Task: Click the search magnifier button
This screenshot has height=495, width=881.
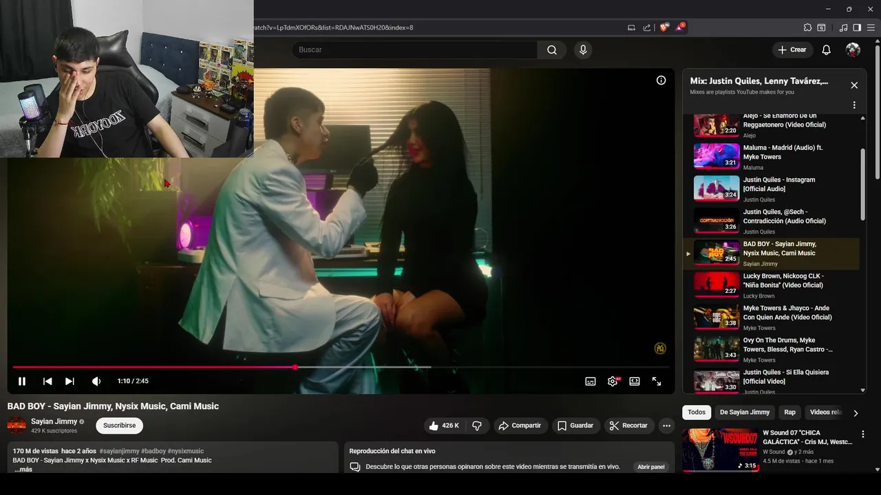Action: [552, 49]
